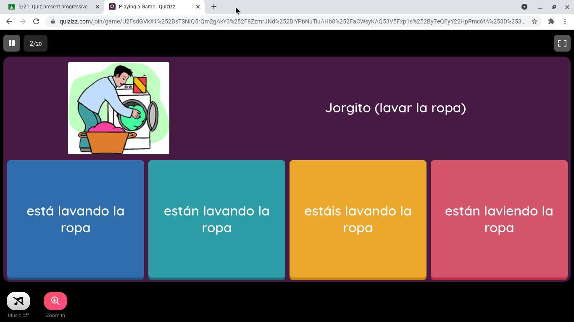This screenshot has height=322, width=574.
Task: Go forward to the next page
Action: [x=23, y=21]
